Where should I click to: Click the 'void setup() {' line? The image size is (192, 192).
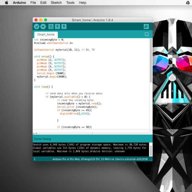coord(44,56)
